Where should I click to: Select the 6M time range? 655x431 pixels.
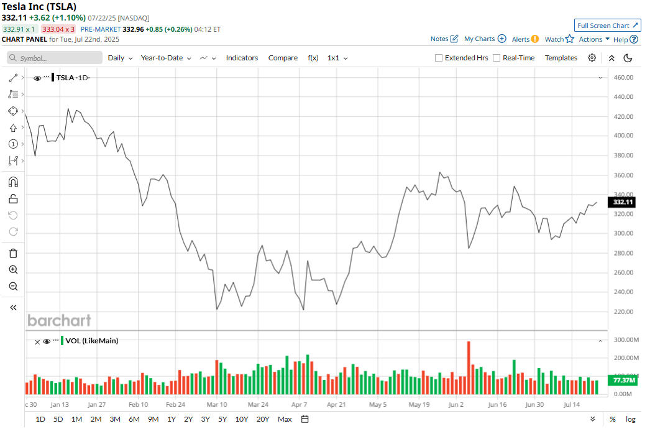pyautogui.click(x=134, y=419)
